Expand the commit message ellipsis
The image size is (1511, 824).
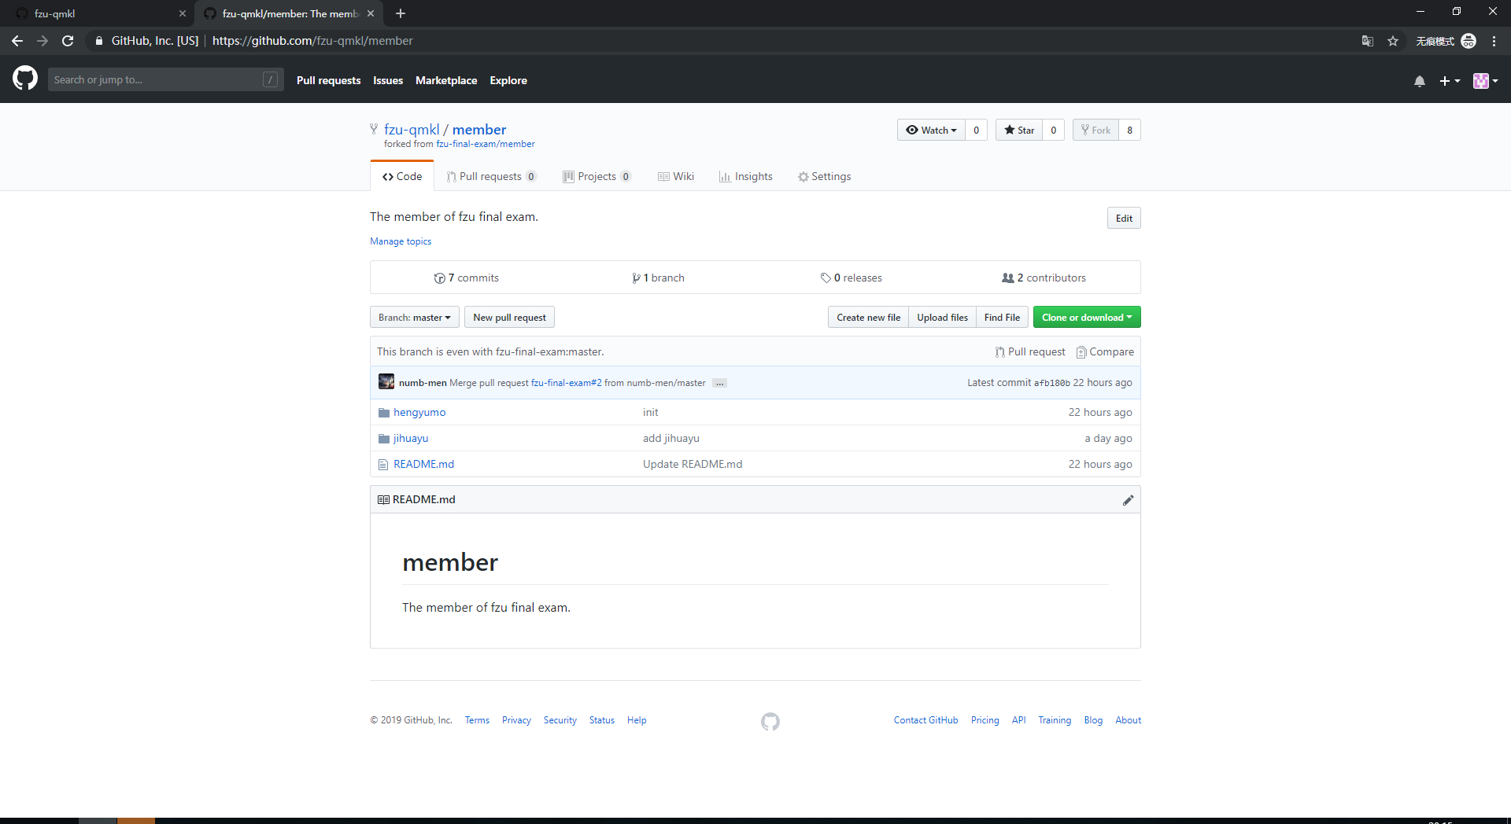pos(719,383)
